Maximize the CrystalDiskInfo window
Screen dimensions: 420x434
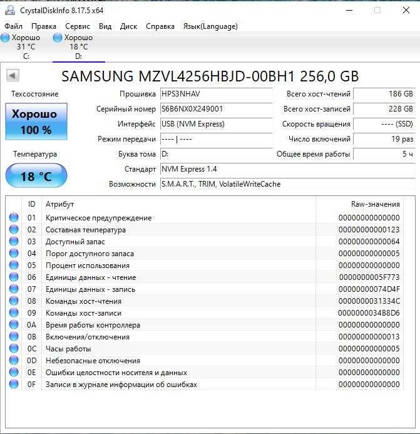(377, 11)
